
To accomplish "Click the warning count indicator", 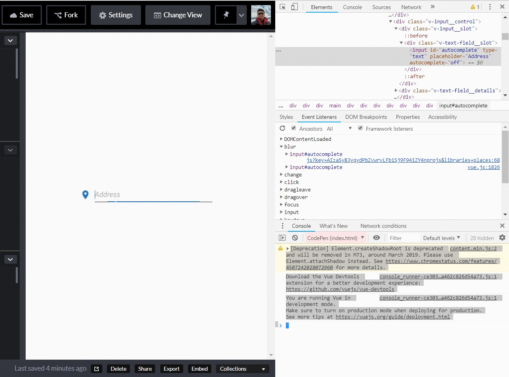I will click(475, 7).
